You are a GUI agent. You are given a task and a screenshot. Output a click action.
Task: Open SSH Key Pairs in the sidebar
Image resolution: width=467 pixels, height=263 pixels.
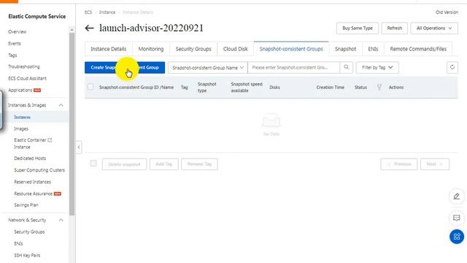pyautogui.click(x=27, y=256)
